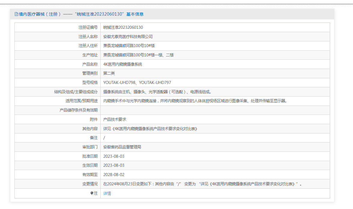Select registration number value 皖械注准20232060130
This screenshot has height=209, width=353.
click(123, 27)
